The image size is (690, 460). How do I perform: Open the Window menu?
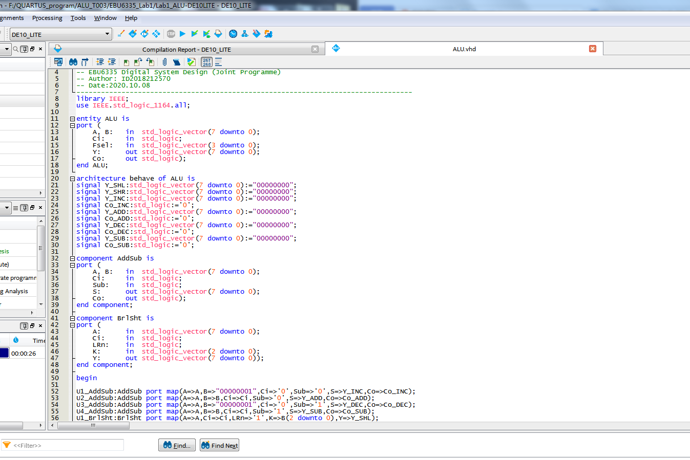click(x=106, y=18)
